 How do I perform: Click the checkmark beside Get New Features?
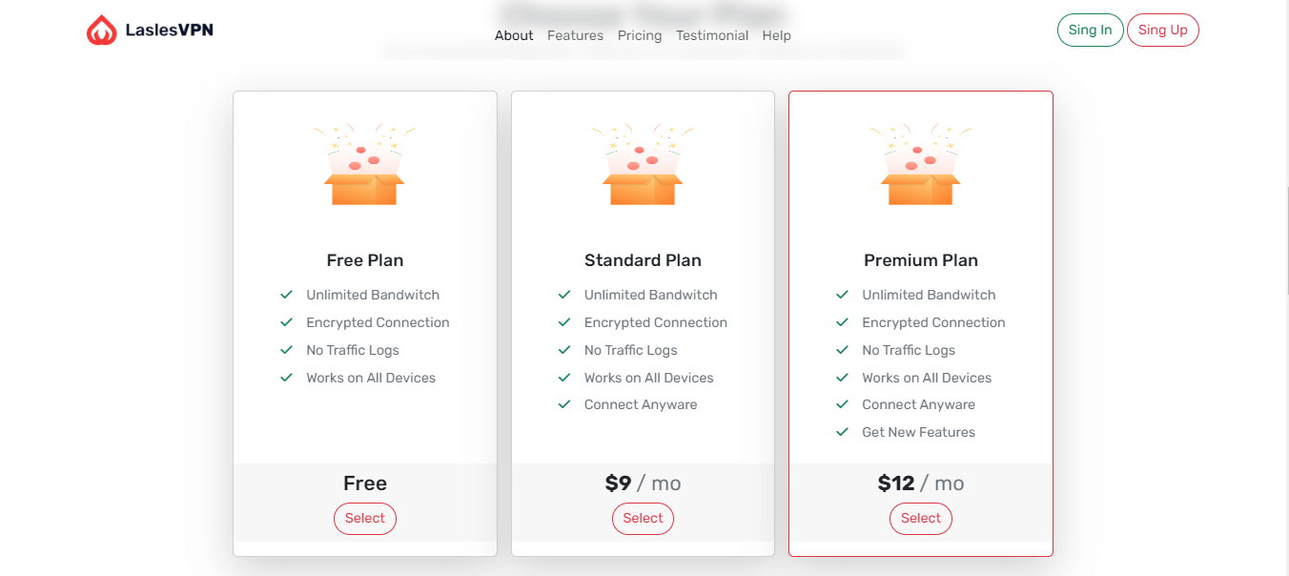[x=842, y=432]
